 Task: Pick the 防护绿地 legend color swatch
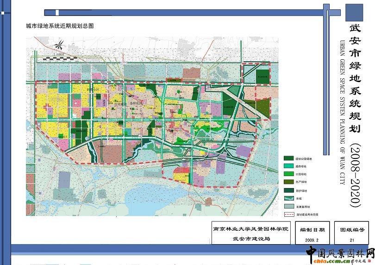coord(289,190)
